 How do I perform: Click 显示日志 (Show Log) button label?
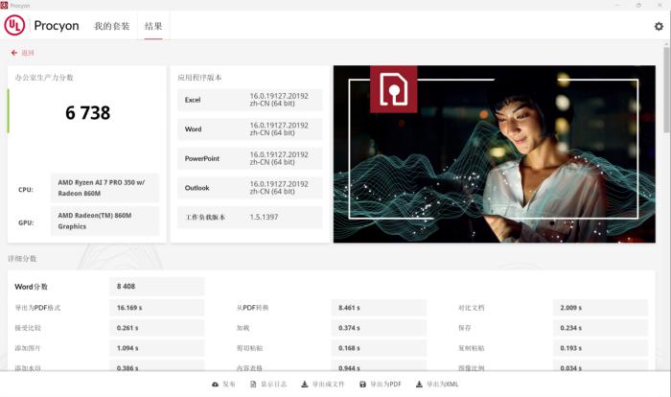tap(274, 385)
